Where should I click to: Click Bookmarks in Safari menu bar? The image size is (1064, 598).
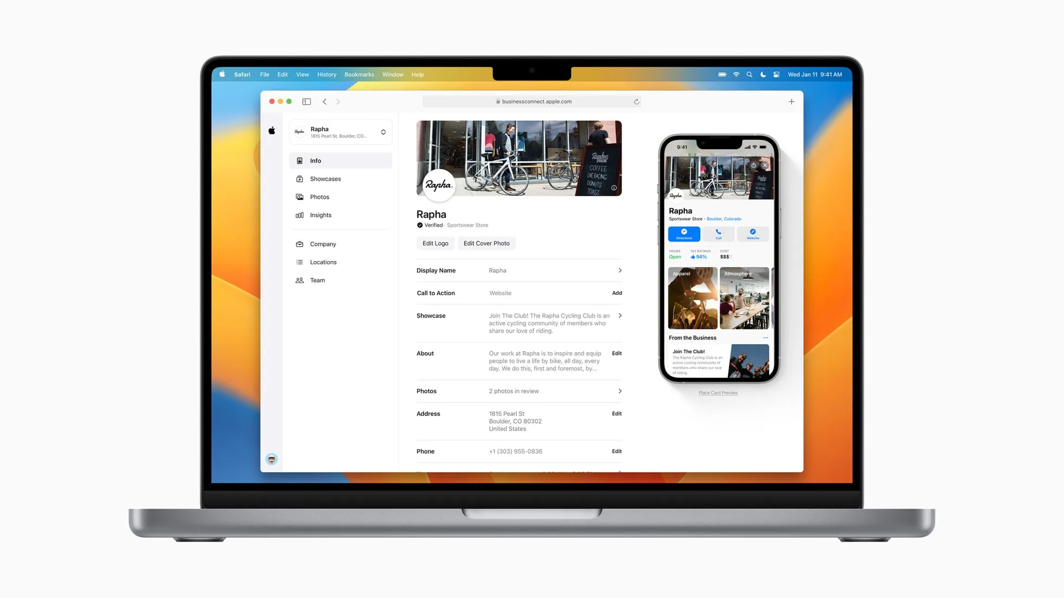coord(359,74)
